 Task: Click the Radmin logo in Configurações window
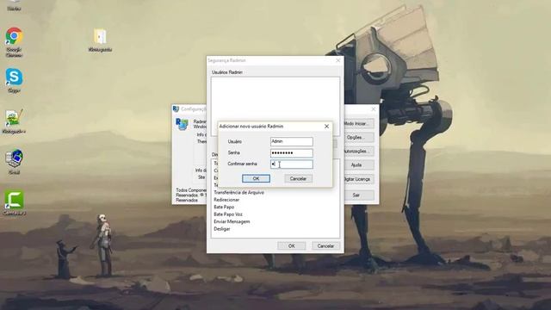[x=182, y=124]
